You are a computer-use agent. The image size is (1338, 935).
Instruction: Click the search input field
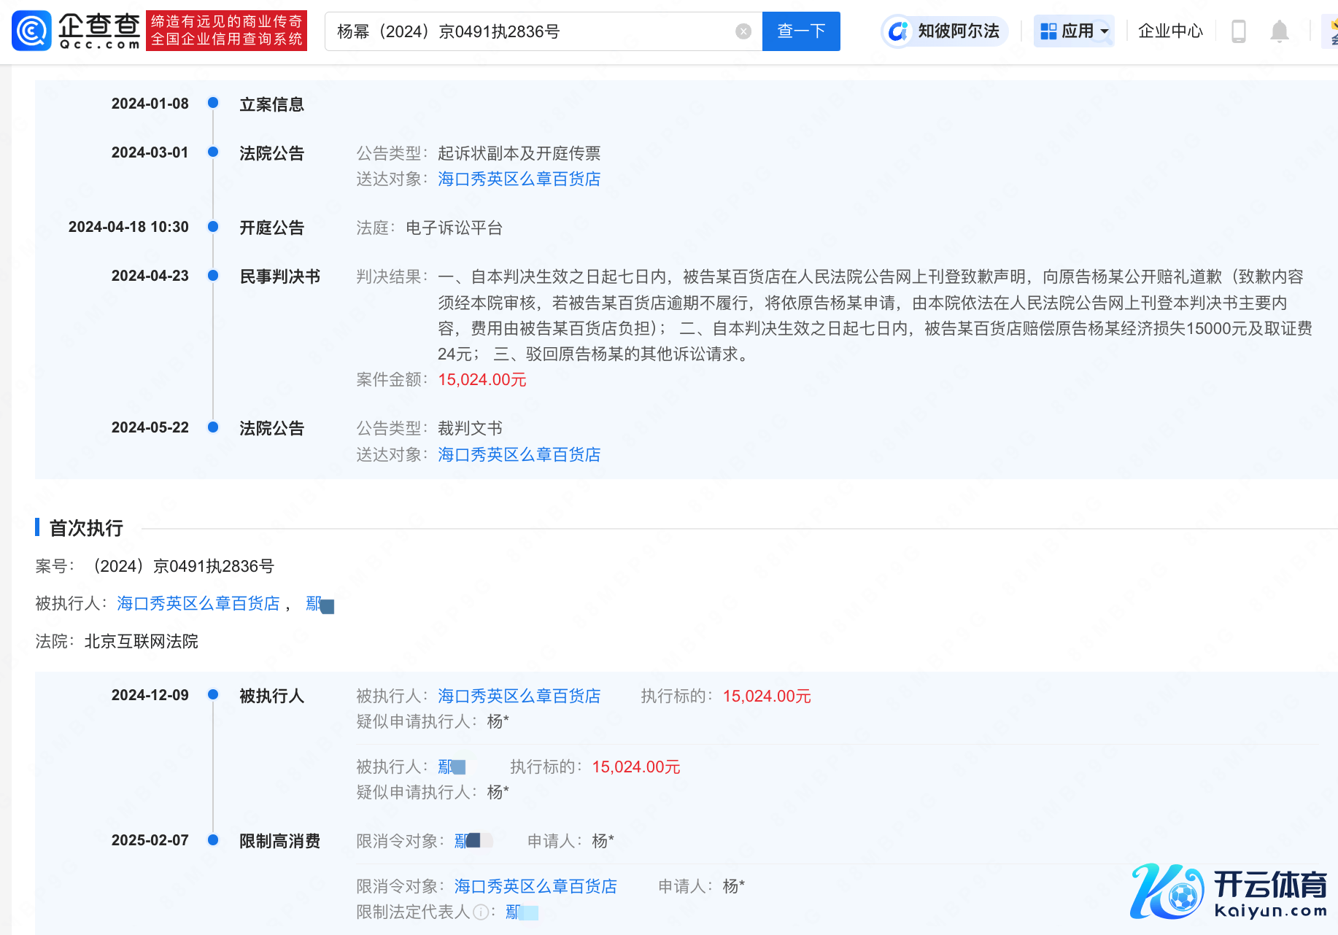[533, 31]
